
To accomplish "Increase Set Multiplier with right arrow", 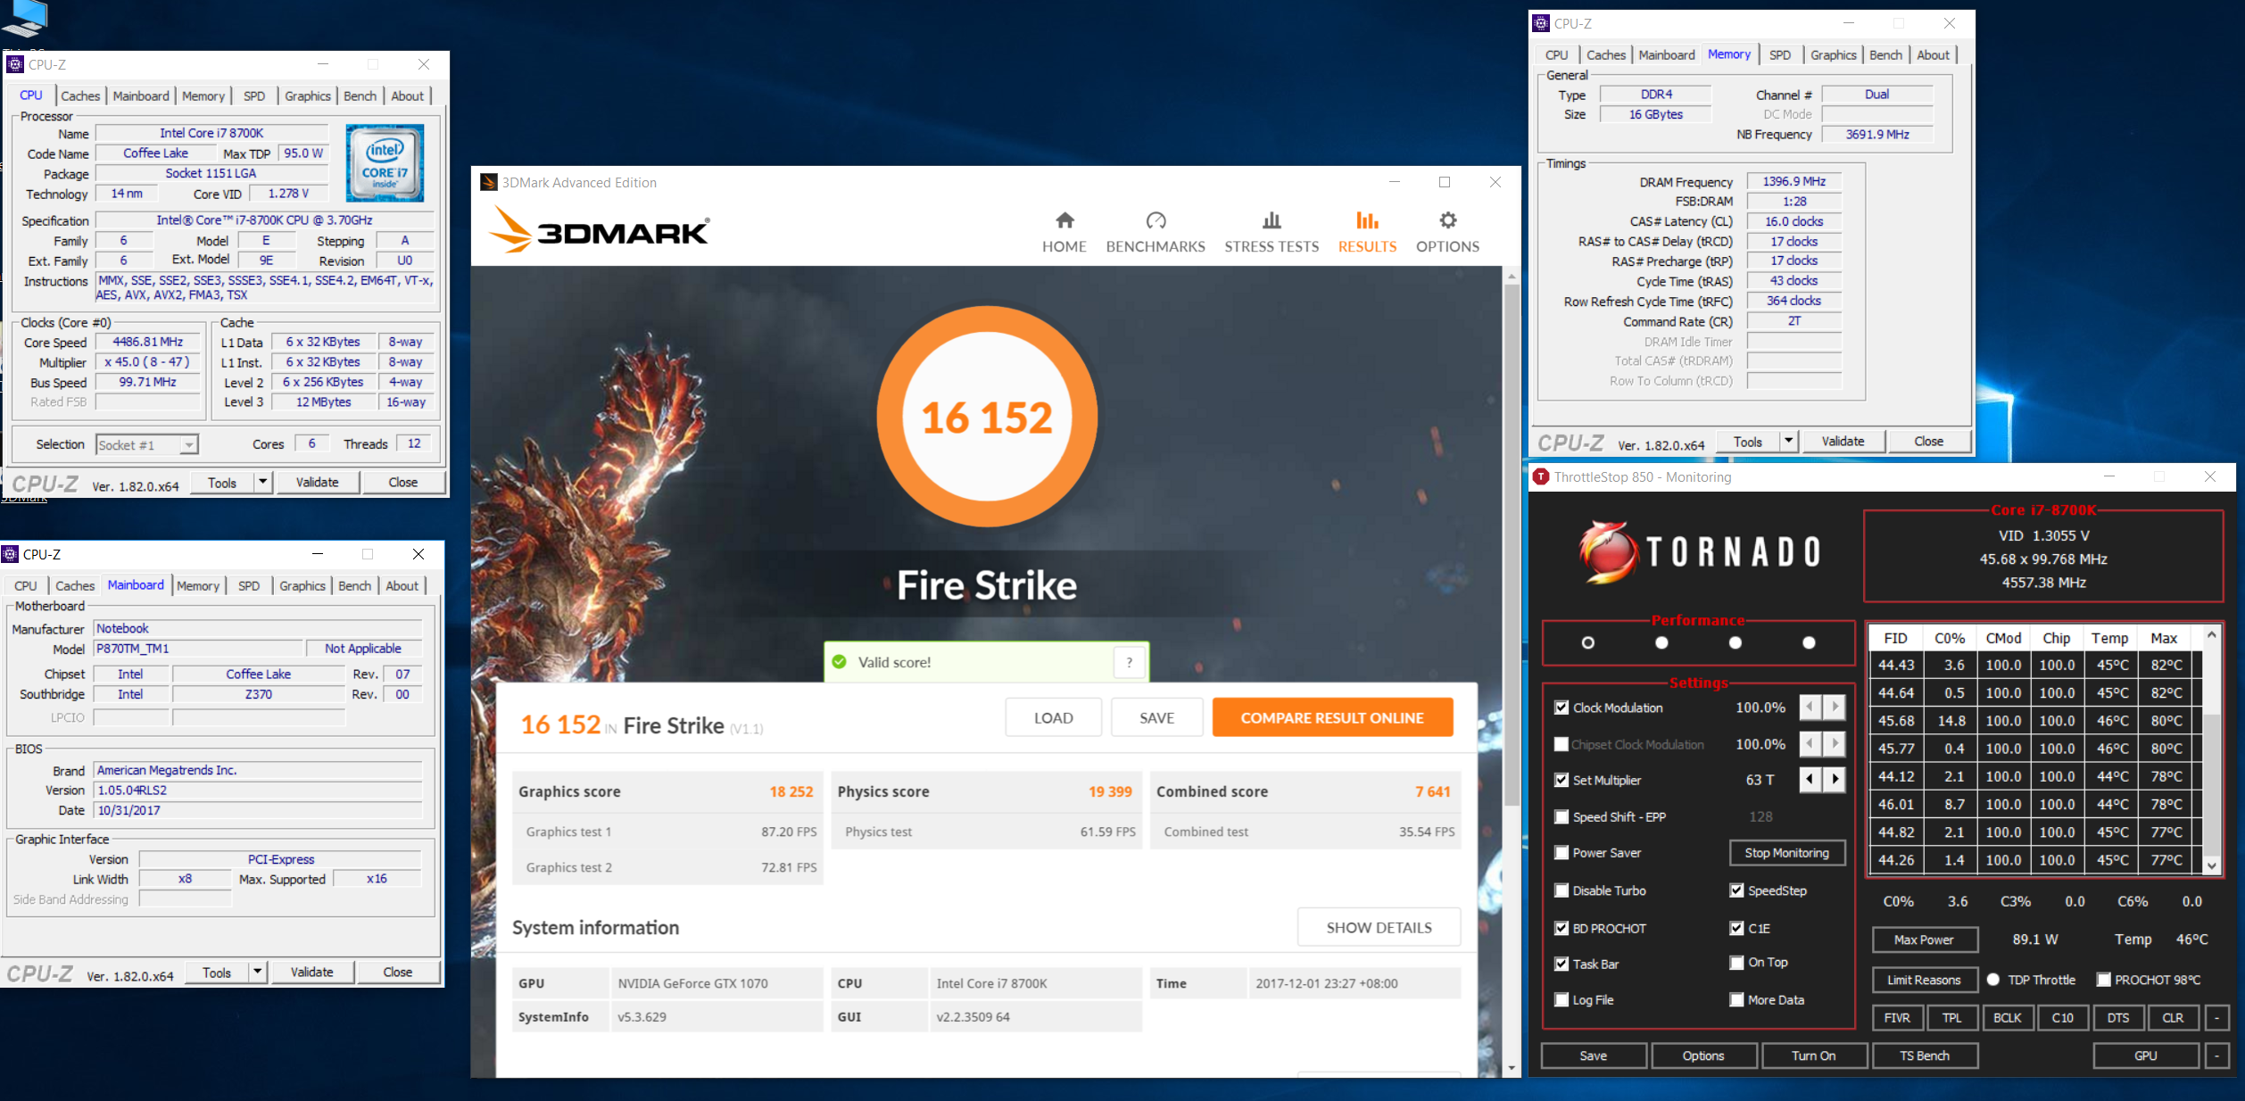I will (x=1835, y=779).
